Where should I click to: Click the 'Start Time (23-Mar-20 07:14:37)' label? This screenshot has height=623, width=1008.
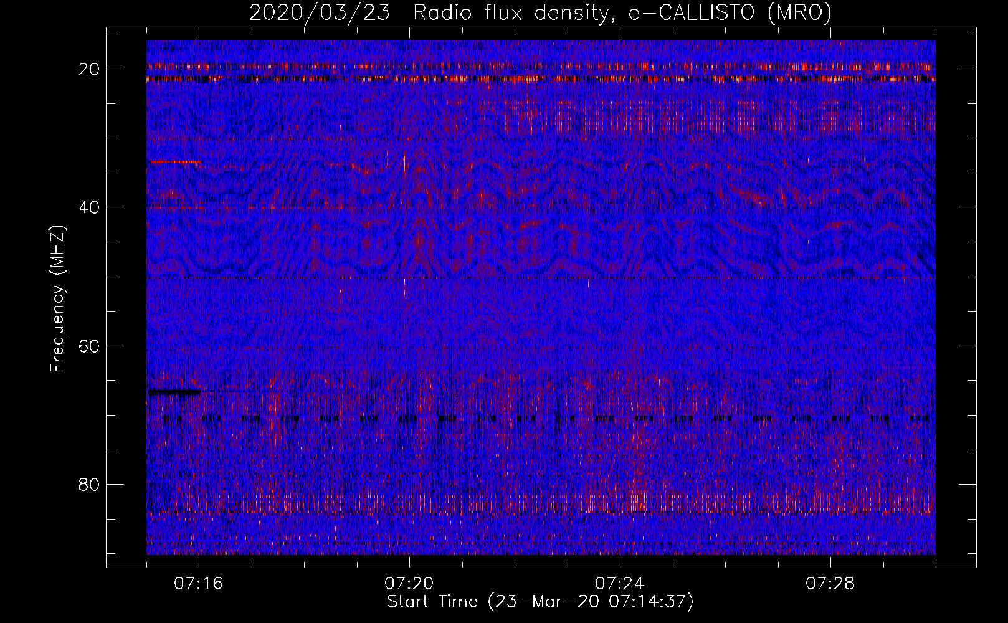coord(540,602)
